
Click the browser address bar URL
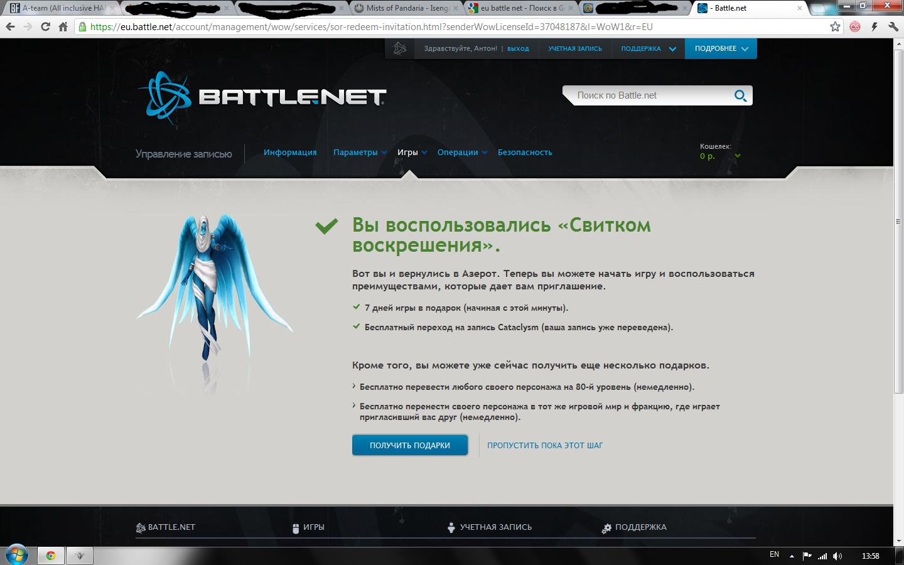372,27
